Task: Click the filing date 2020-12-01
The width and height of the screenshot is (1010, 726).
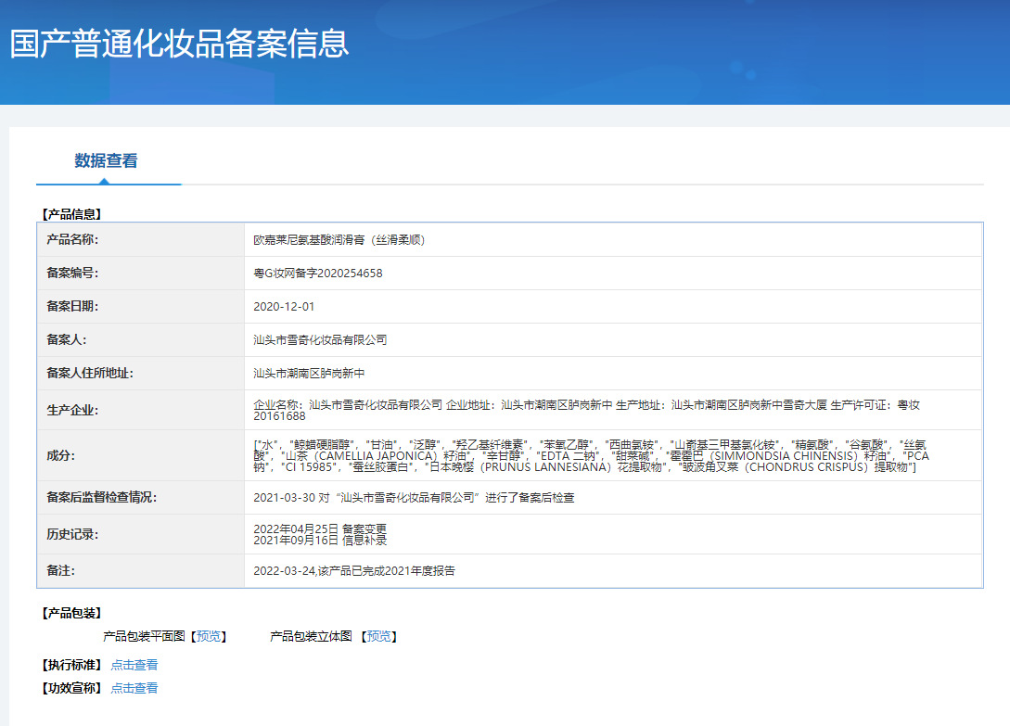Action: 284,307
